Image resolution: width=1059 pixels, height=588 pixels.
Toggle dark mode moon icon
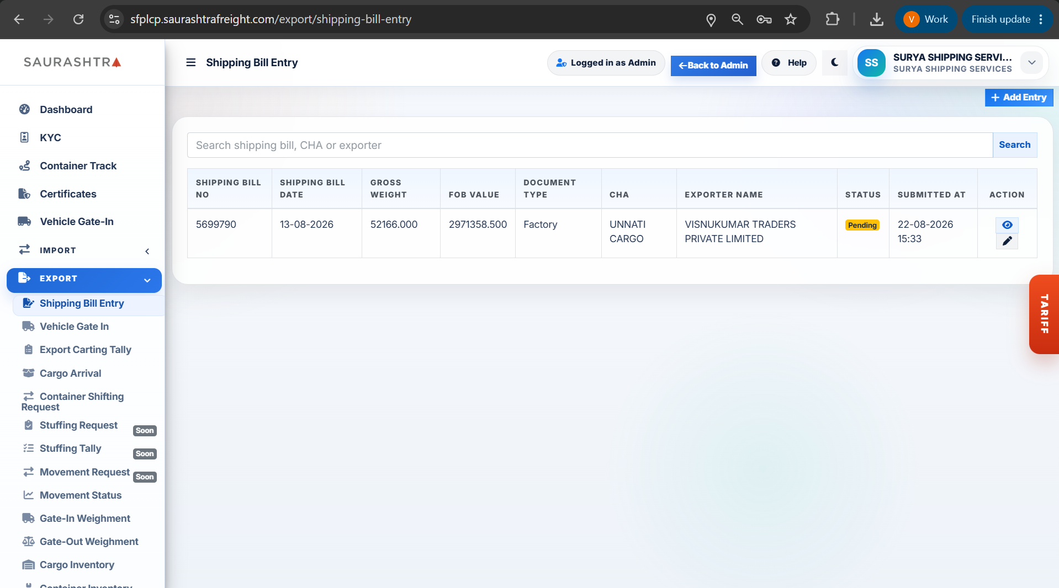pos(835,62)
